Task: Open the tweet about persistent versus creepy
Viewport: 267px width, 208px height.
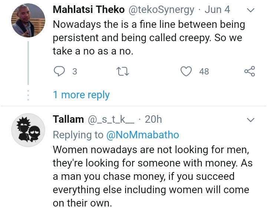Action: [x=149, y=38]
